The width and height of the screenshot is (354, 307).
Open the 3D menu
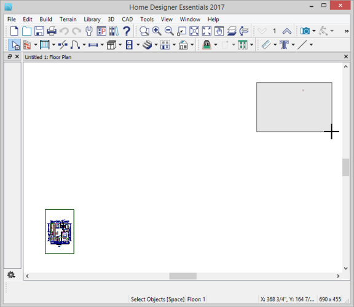click(111, 20)
